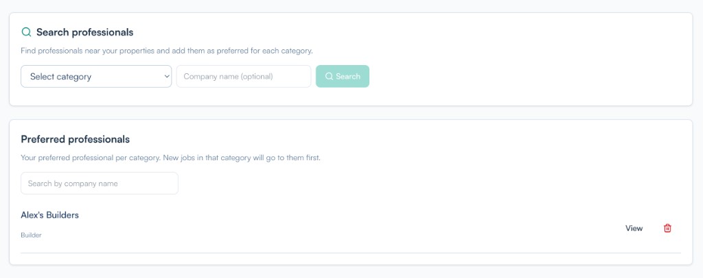This screenshot has width=703, height=278.
Task: Click the 'Select category' placeholder text
Action: tap(61, 77)
